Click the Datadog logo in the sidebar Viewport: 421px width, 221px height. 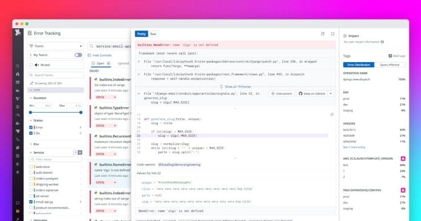click(18, 33)
